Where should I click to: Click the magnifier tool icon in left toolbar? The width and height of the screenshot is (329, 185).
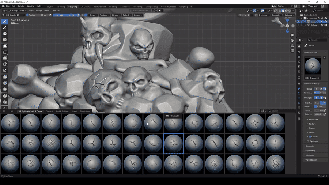coord(5,102)
